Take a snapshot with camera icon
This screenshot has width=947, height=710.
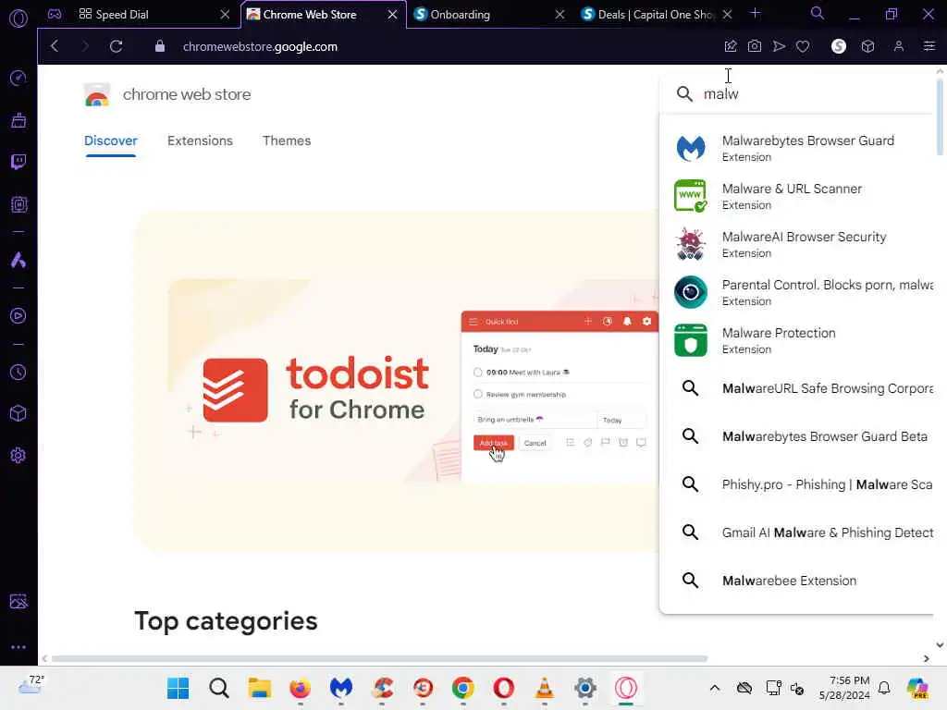755,46
